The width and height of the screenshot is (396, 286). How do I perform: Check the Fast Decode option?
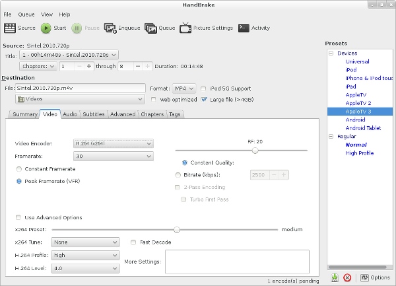[134, 242]
